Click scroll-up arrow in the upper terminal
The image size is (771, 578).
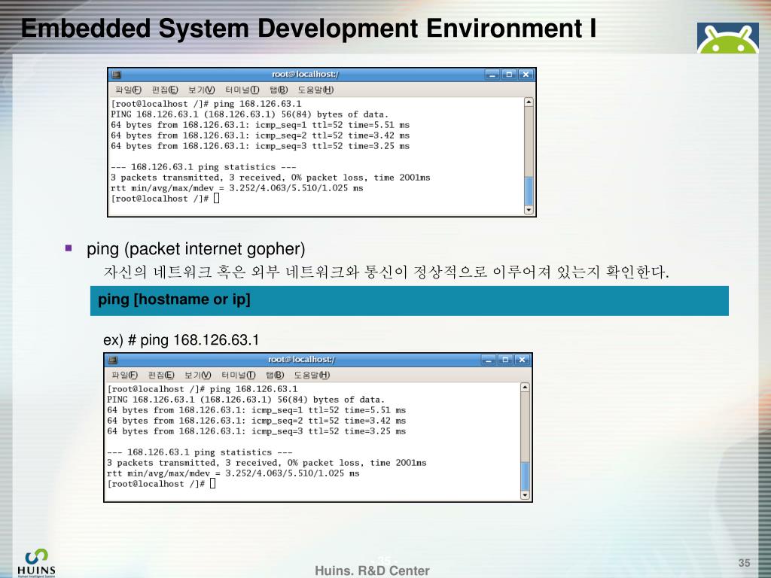coord(529,102)
